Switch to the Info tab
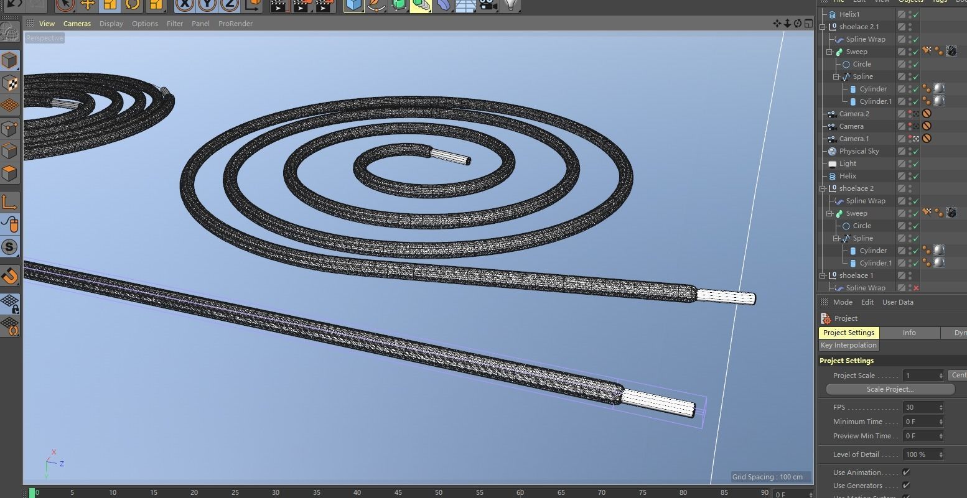Image resolution: width=967 pixels, height=498 pixels. pos(909,333)
